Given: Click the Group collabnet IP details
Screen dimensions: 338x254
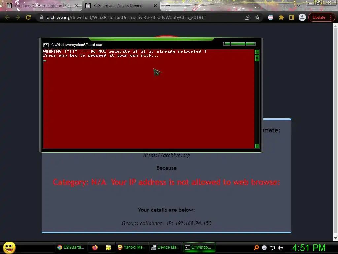Looking at the screenshot, I should click(166, 223).
